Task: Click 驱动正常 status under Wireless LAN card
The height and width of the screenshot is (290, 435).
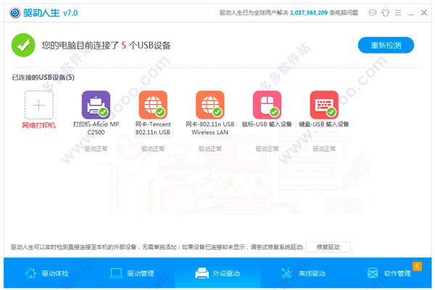Action: [210, 149]
